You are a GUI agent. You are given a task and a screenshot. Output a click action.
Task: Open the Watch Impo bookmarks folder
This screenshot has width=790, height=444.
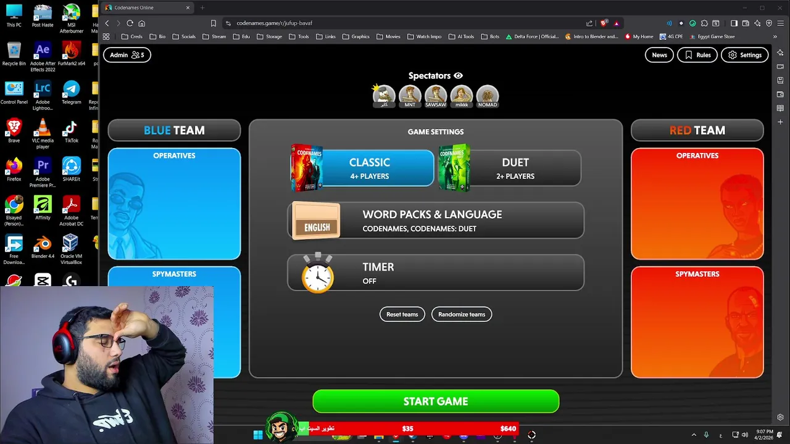[x=424, y=36]
